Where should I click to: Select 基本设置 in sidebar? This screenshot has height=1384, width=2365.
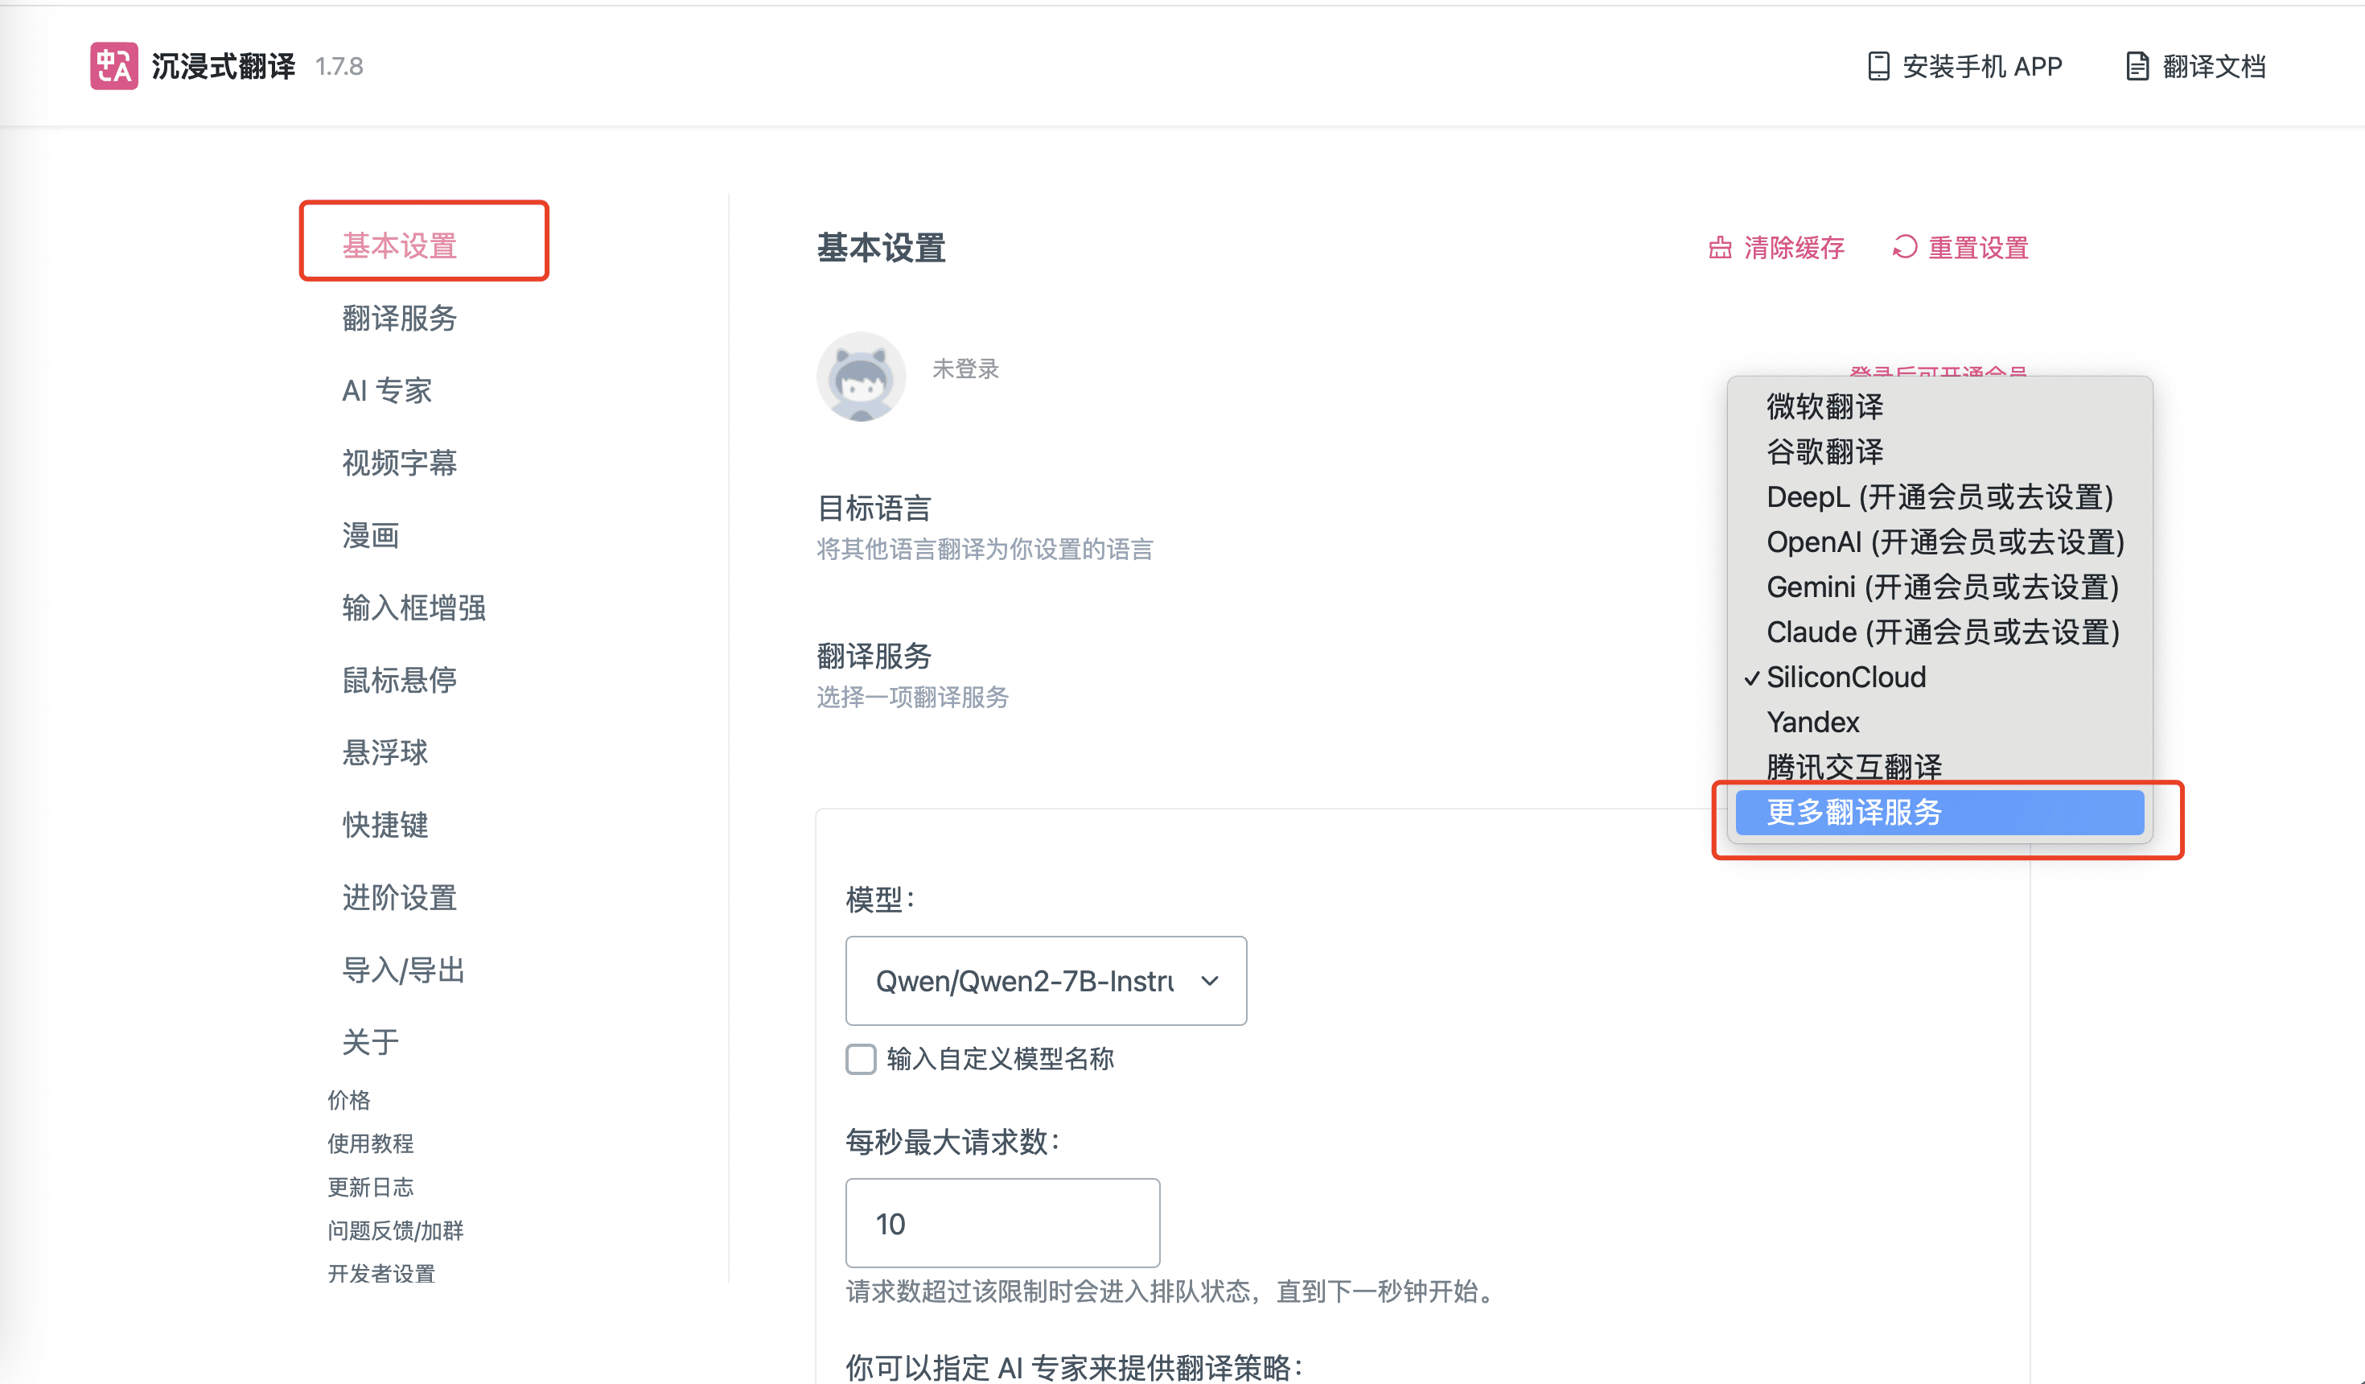pyautogui.click(x=399, y=245)
